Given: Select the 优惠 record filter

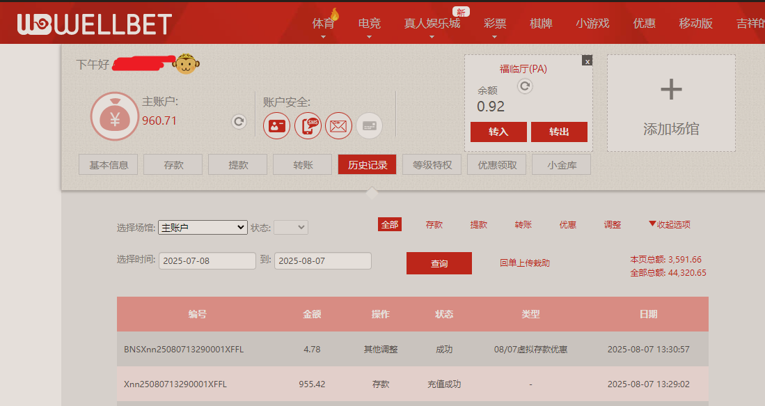Looking at the screenshot, I should (567, 224).
